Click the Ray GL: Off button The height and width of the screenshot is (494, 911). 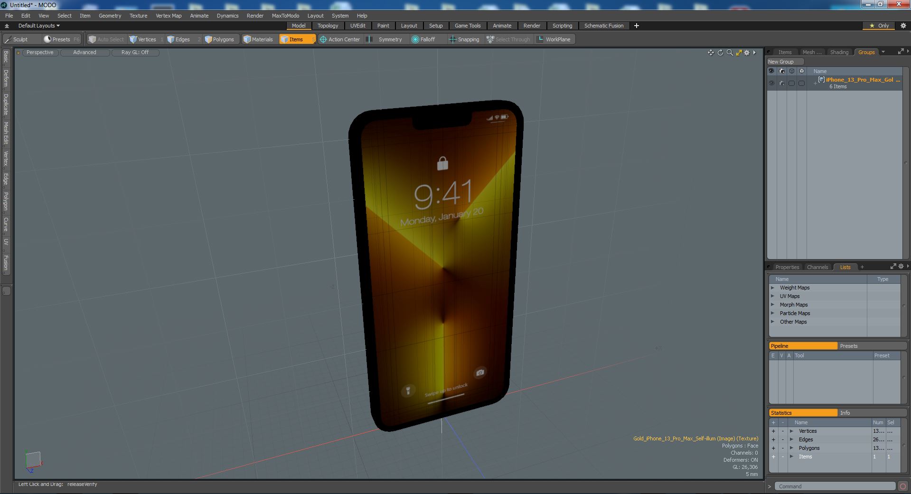pos(135,53)
